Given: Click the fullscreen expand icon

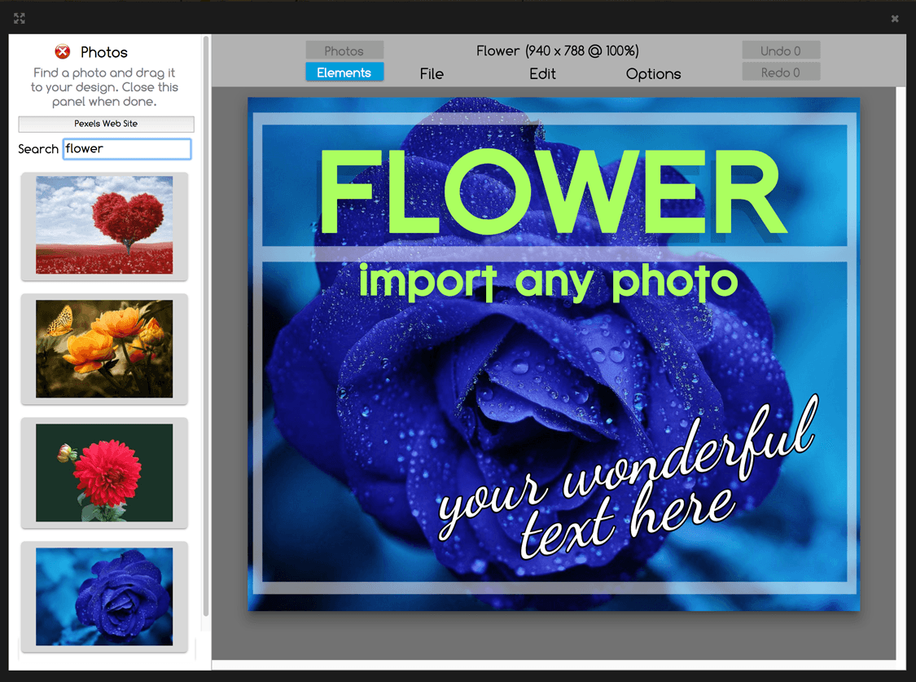Looking at the screenshot, I should click(x=20, y=18).
